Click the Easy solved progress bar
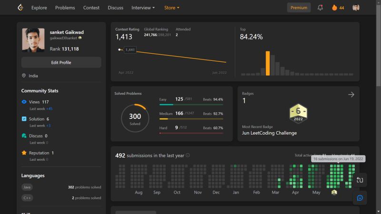The image size is (381, 214). 191,105
